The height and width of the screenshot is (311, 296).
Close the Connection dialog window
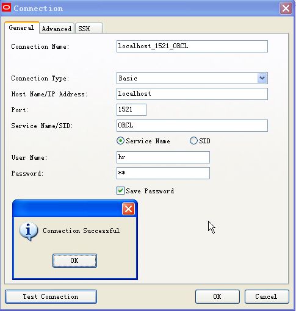286,9
